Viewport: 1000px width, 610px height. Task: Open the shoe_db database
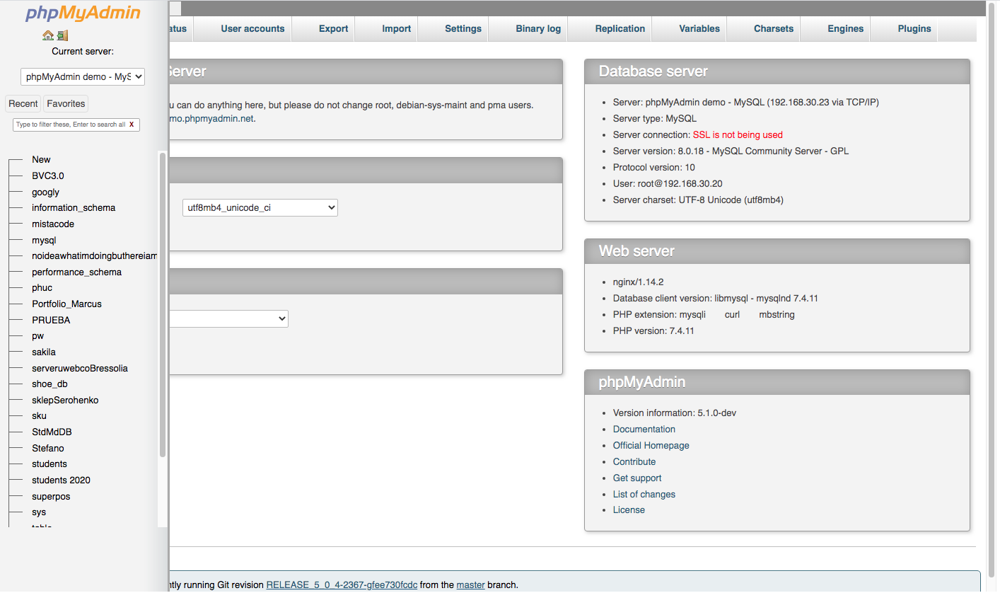(x=50, y=384)
